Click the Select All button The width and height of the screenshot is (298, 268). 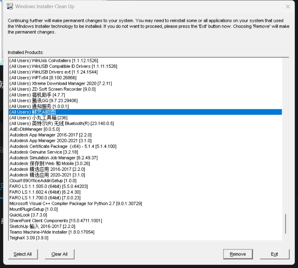23,254
